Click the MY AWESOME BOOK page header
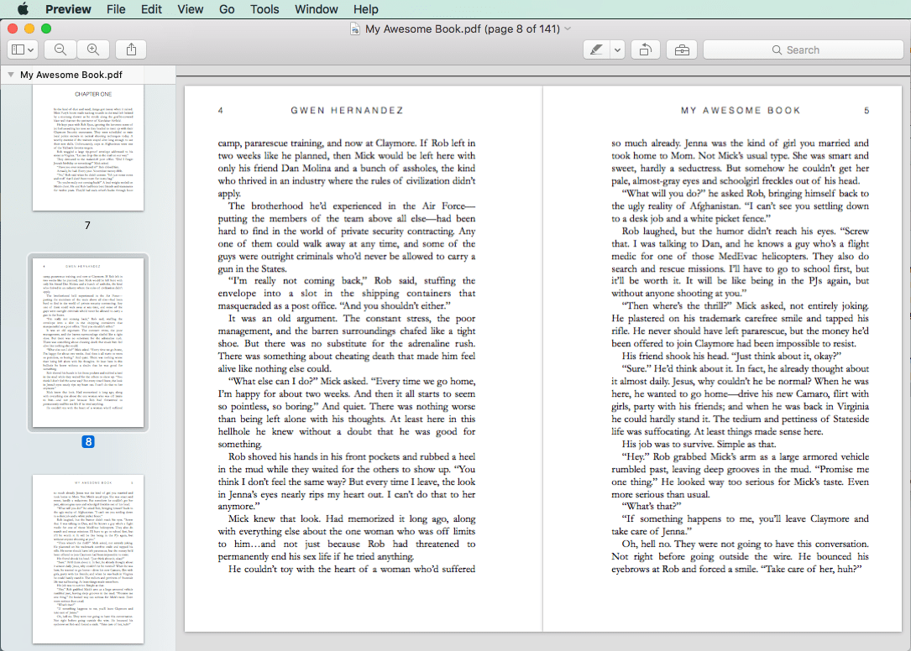 [741, 111]
